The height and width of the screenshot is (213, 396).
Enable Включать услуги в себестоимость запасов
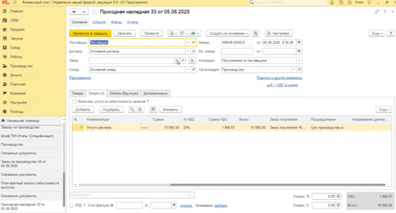[74, 101]
